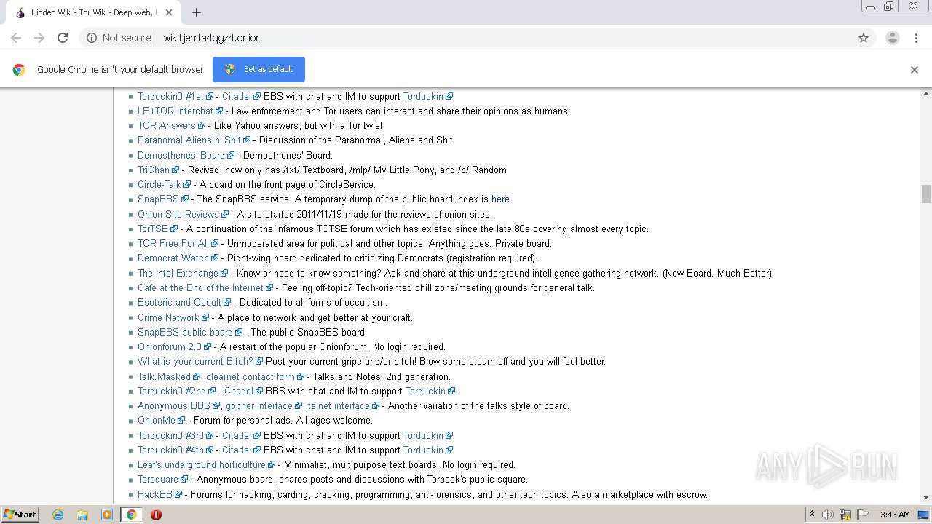Screen dimensions: 932x524
Task: Click the Not secure info icon
Action: [92, 38]
